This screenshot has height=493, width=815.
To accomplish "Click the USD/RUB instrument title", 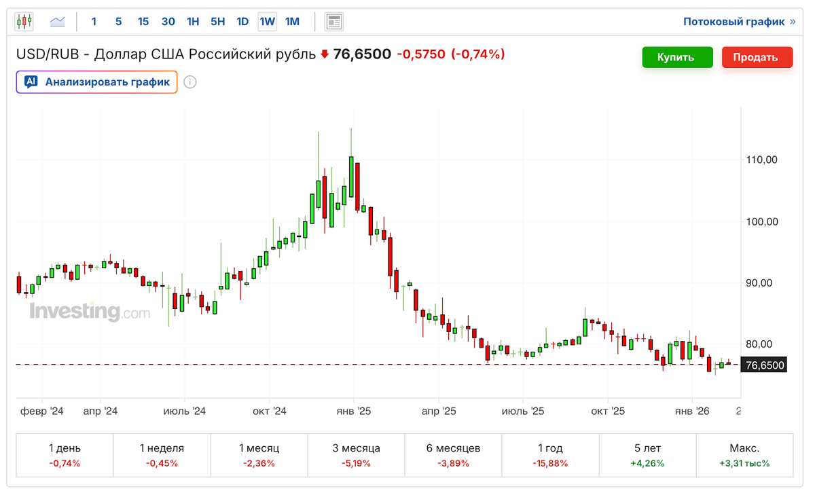I will (166, 54).
